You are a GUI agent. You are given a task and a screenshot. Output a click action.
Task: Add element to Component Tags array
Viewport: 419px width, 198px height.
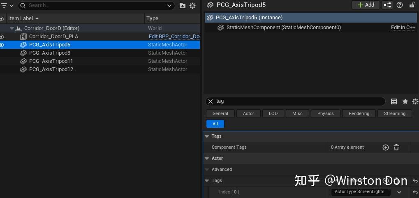click(x=386, y=147)
